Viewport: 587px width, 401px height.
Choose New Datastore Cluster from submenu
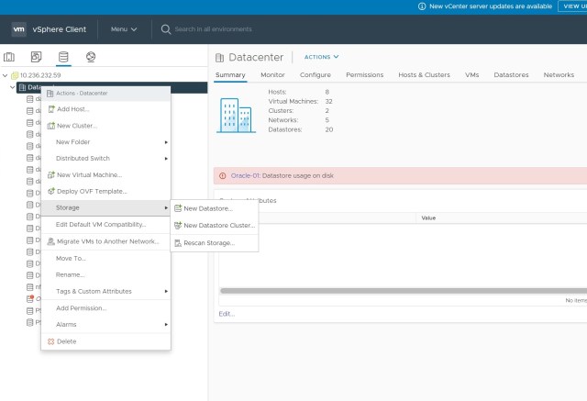click(218, 226)
